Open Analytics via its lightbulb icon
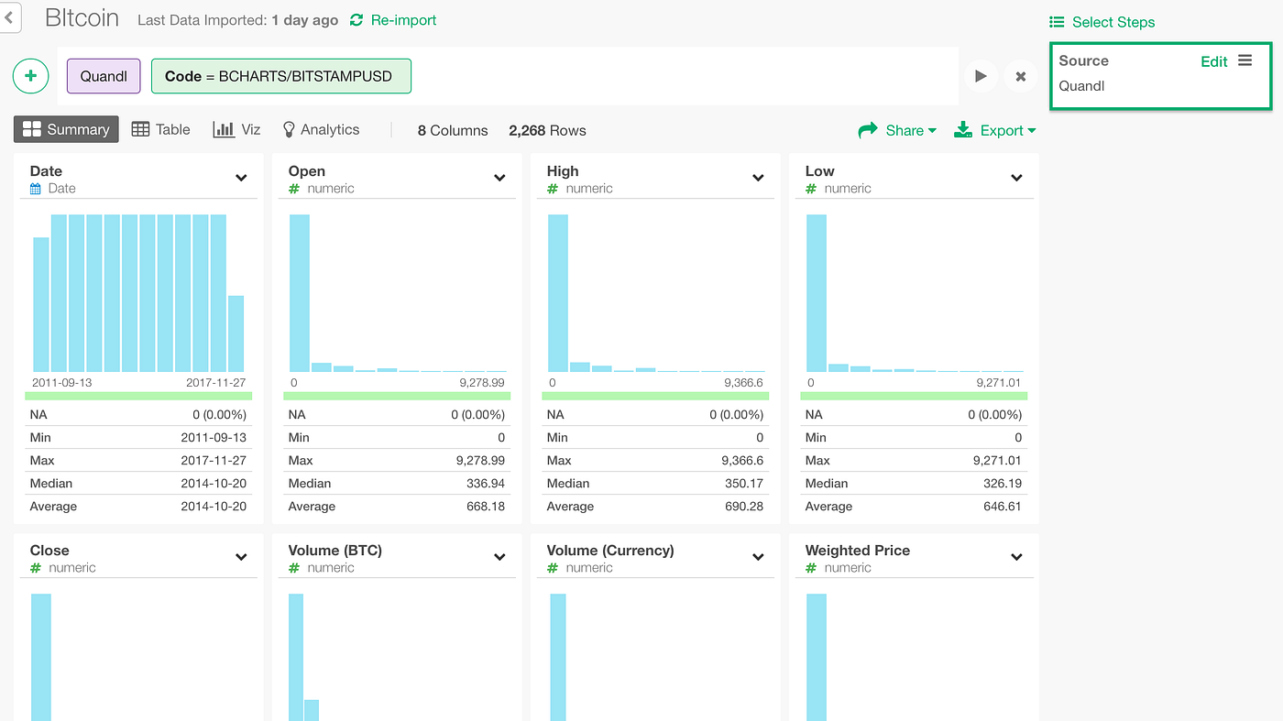 (x=287, y=129)
